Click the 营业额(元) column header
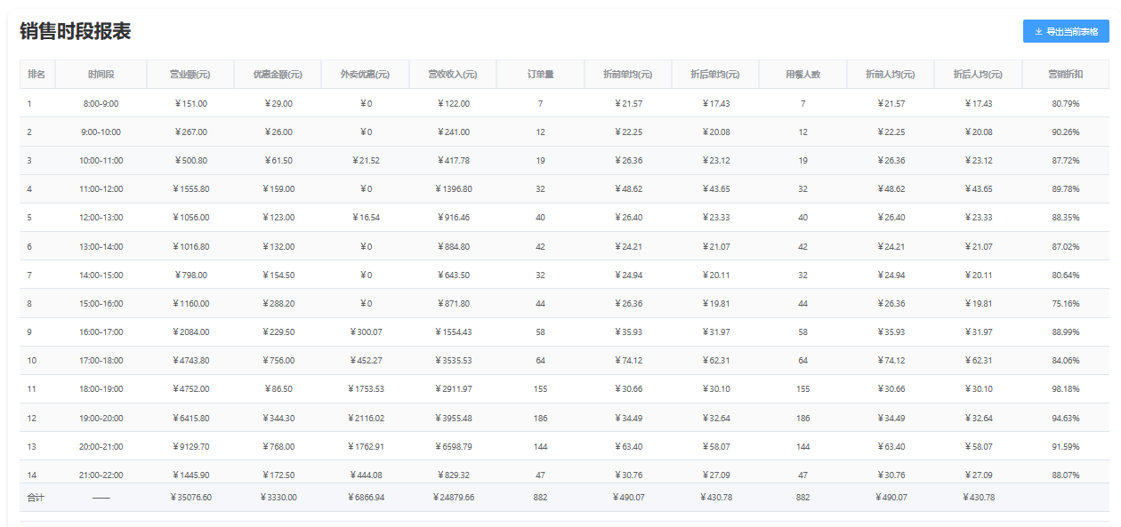 [x=190, y=75]
